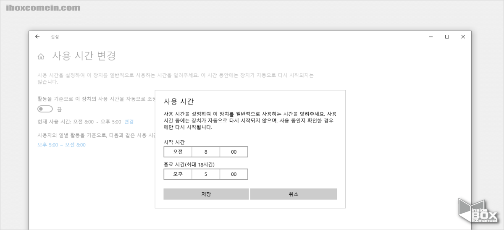
Task: Click the 시작 시간 label
Action: pyautogui.click(x=174, y=142)
